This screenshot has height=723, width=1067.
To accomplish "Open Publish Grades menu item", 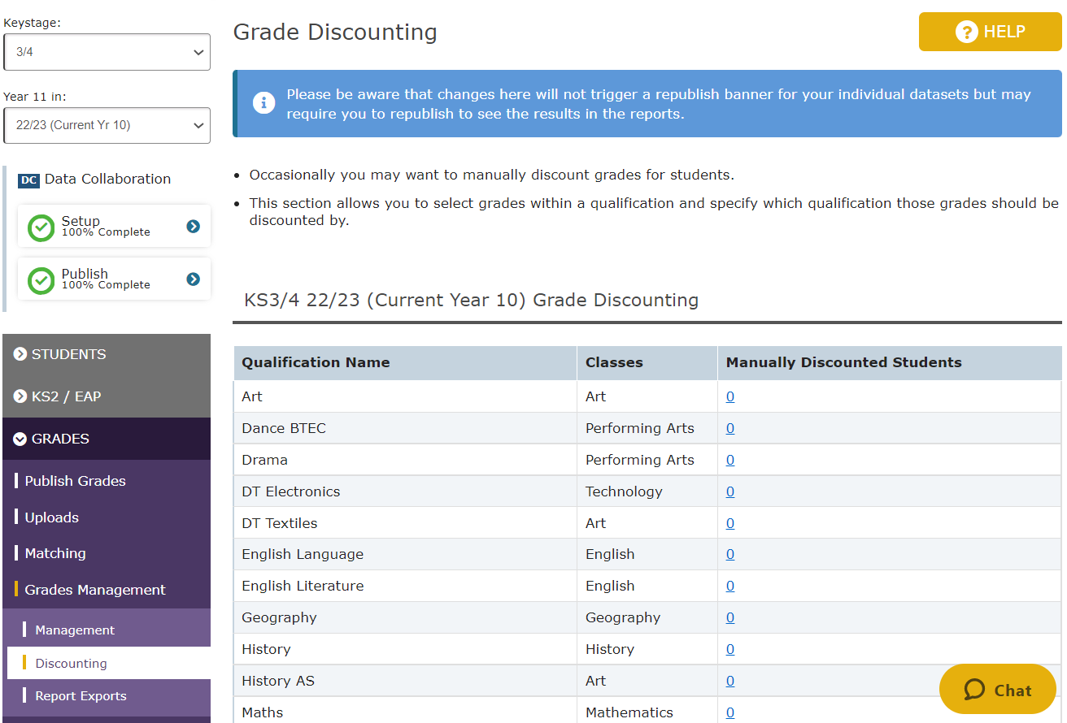I will [75, 481].
